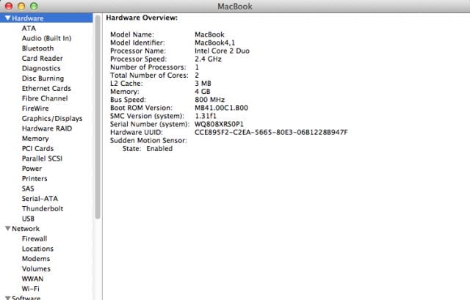This screenshot has height=300, width=470.
Task: Collapse the Network section disclosure triangle
Action: pos(7,229)
